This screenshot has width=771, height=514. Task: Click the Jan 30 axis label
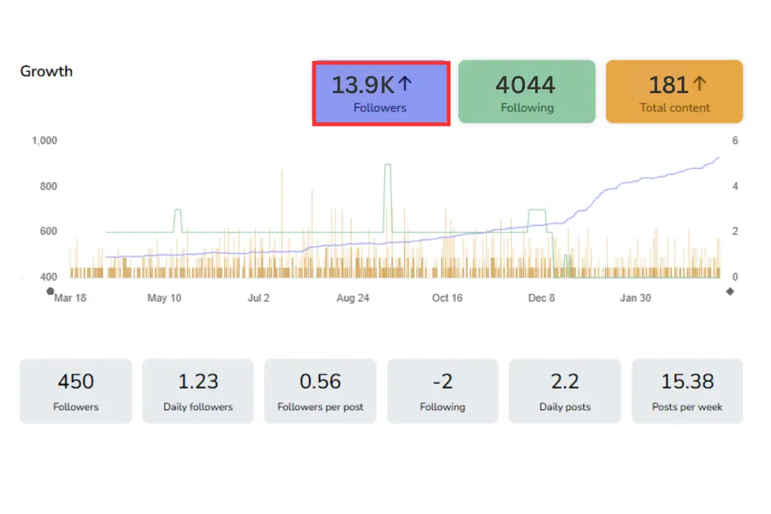[x=635, y=298]
